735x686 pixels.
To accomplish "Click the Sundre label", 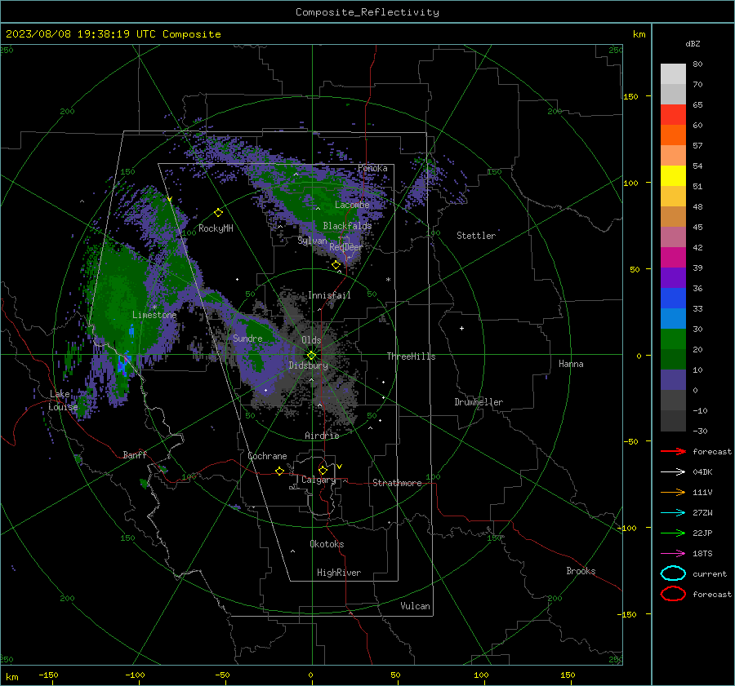I will 247,338.
